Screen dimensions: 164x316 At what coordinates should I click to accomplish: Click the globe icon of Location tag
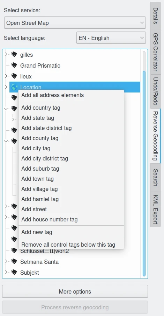[x=14, y=87]
